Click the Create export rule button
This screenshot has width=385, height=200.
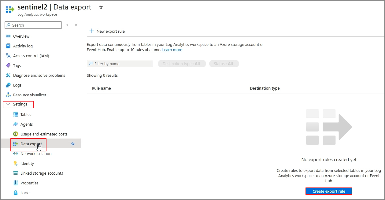pyautogui.click(x=329, y=191)
